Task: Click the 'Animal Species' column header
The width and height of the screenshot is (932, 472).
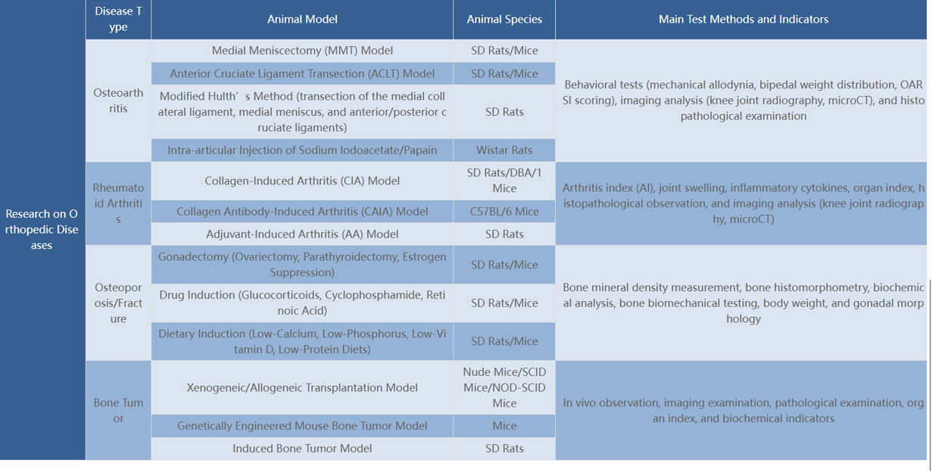Action: pos(504,20)
